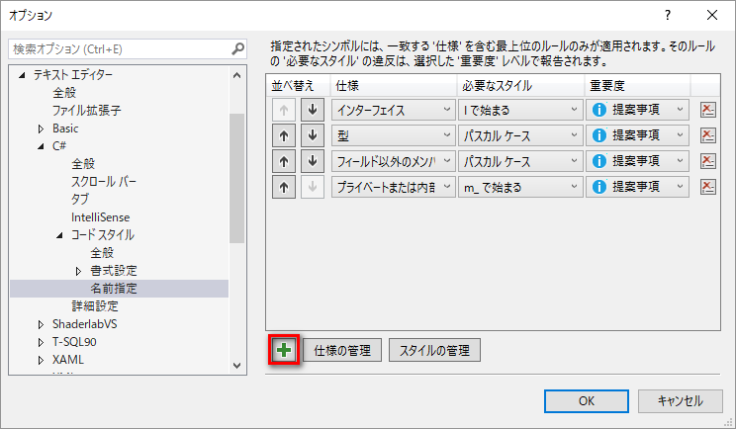Move the 型 rule up
The image size is (736, 429).
284,136
